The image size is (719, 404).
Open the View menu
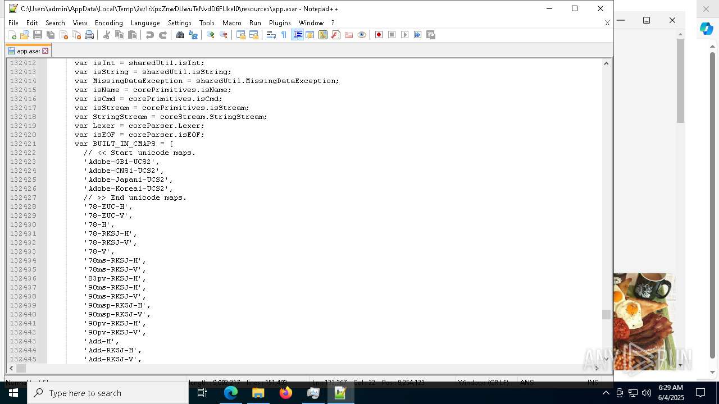tap(80, 23)
